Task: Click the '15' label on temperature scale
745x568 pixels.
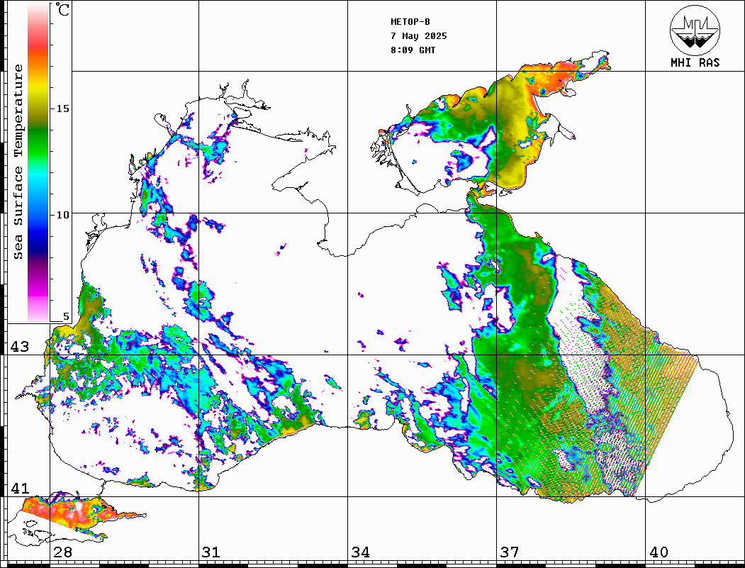Action: (62, 108)
